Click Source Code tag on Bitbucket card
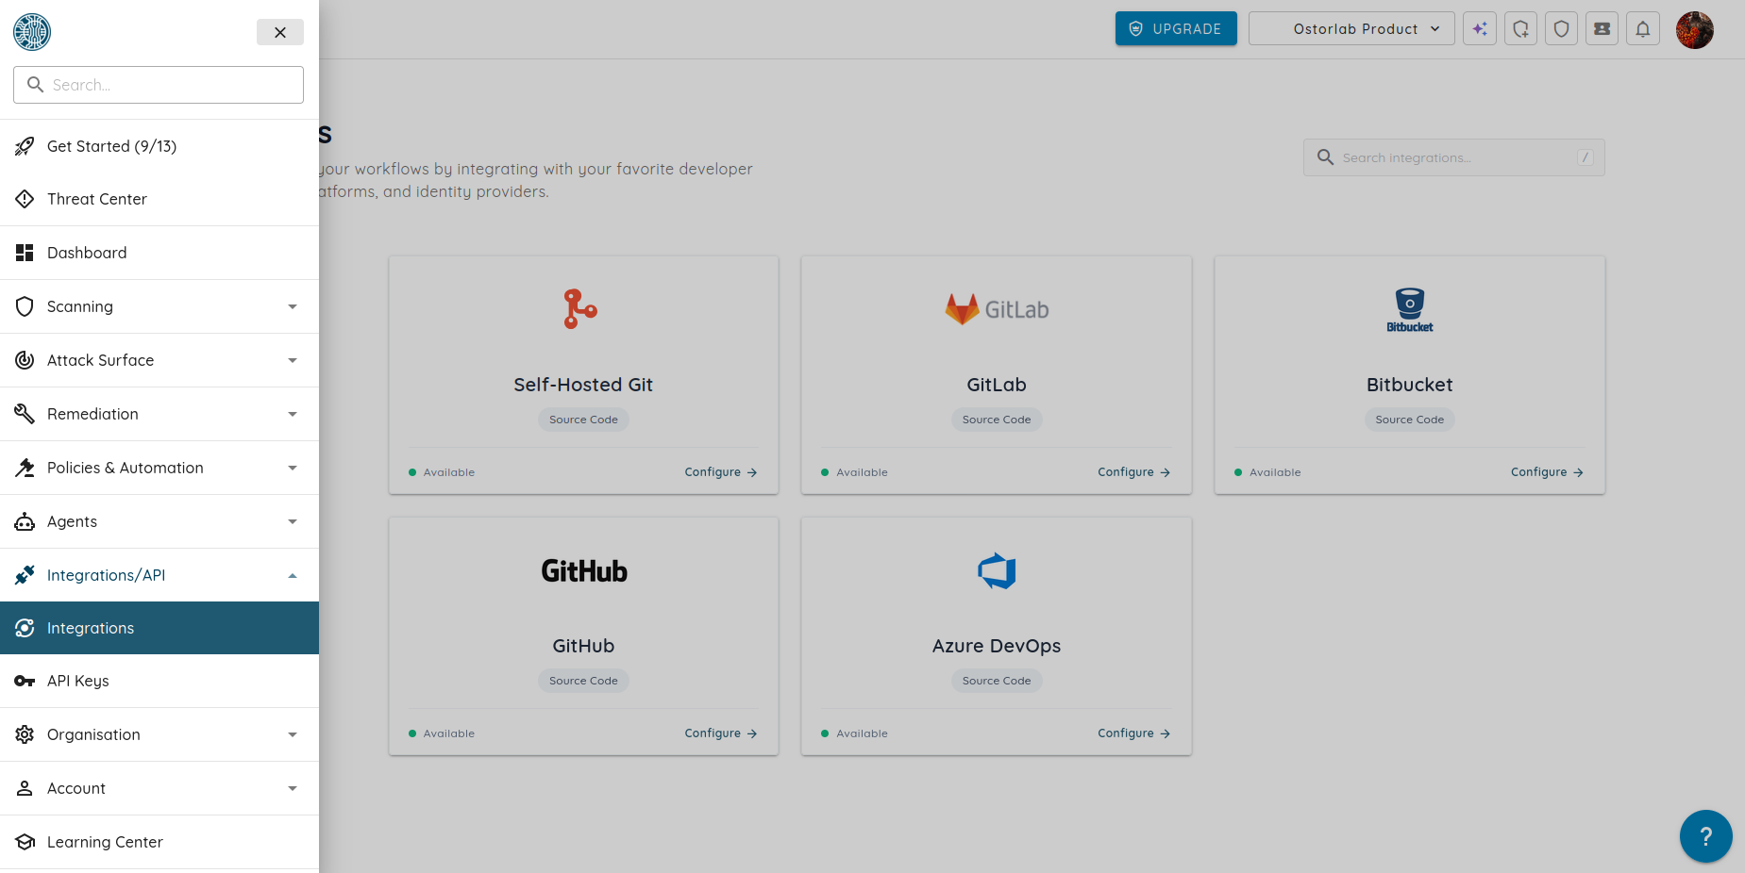The width and height of the screenshot is (1745, 873). point(1410,420)
